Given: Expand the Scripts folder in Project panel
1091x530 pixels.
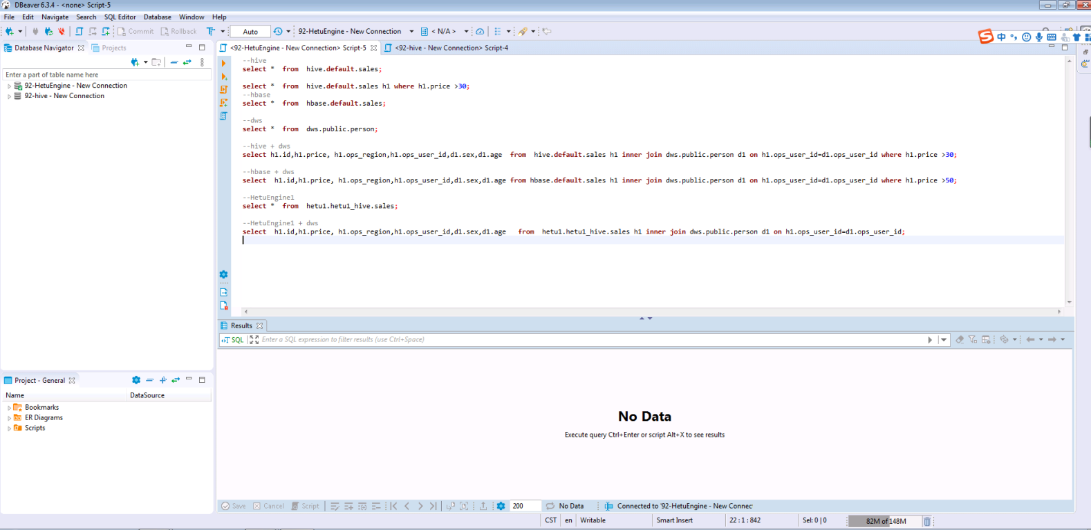Looking at the screenshot, I should click(x=9, y=428).
